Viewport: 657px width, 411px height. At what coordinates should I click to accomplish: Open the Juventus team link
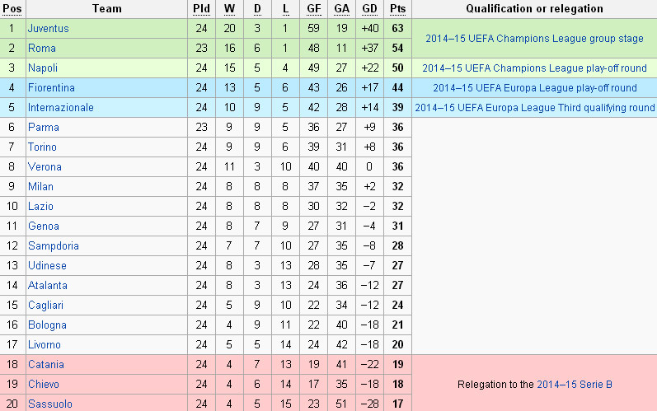48,28
